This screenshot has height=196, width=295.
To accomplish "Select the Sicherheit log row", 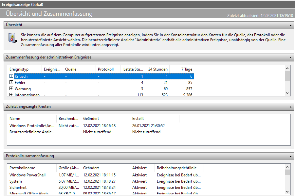I will [x=105, y=188].
